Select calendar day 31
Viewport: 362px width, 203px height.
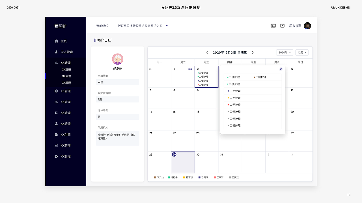[x=230, y=162]
